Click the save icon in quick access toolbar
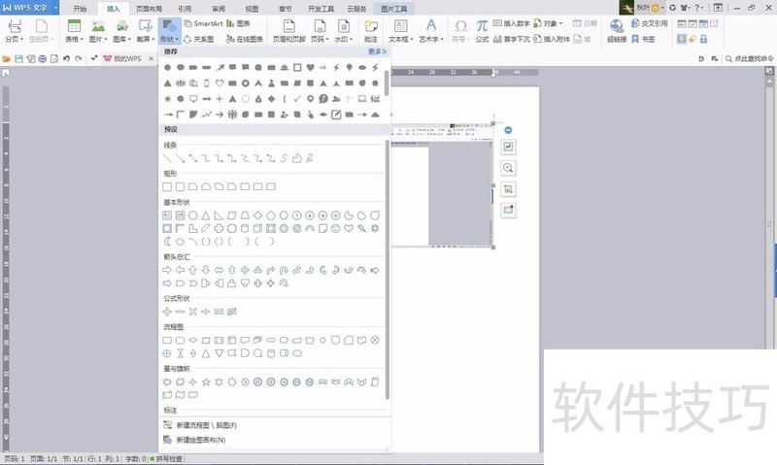The width and height of the screenshot is (777, 465). pyautogui.click(x=18, y=59)
